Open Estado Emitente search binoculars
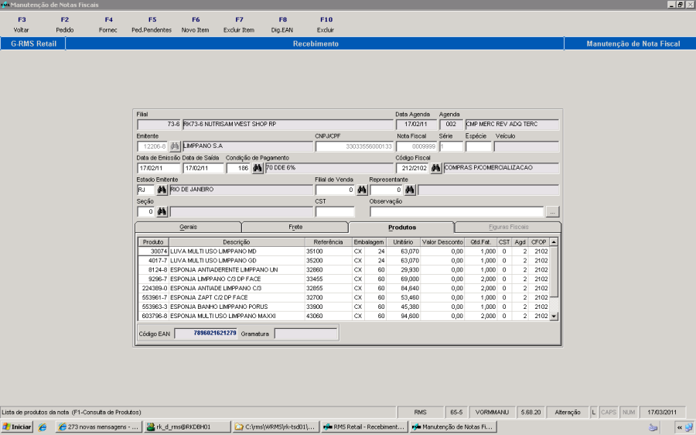This screenshot has height=435, width=696. (162, 190)
